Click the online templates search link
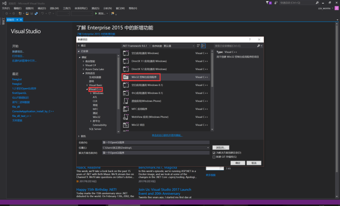Viewport: 340px width, 206px height. (x=167, y=135)
